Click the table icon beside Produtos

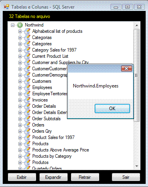tap(27, 162)
